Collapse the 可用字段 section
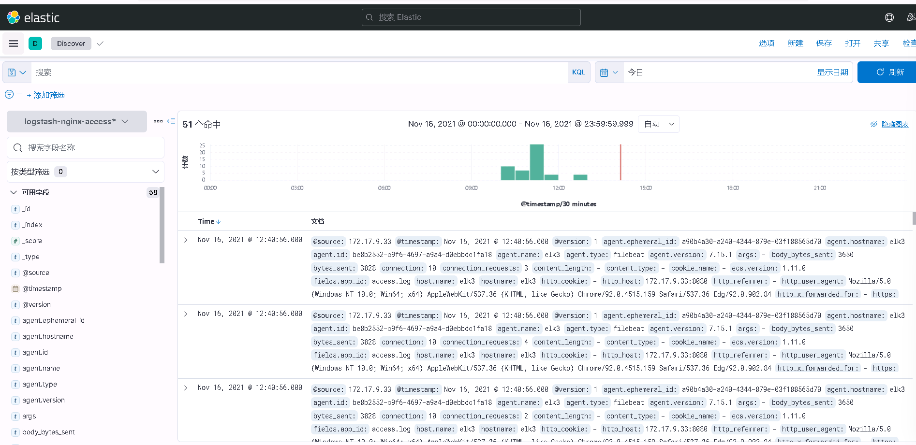This screenshot has width=916, height=445. (x=14, y=192)
